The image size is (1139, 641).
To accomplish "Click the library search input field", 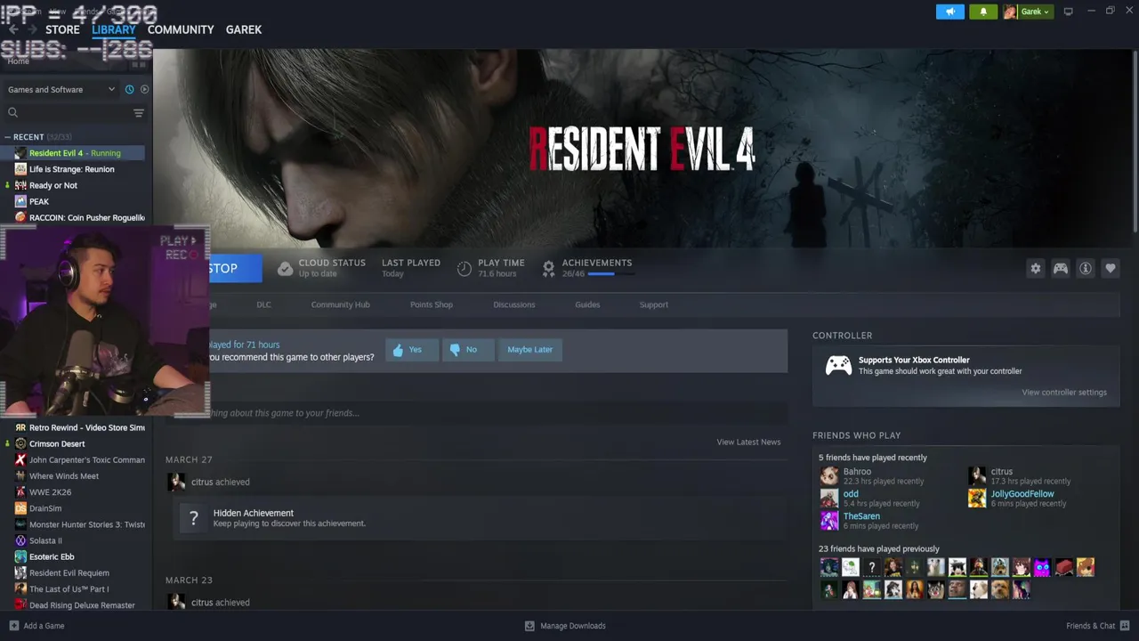I will [71, 112].
